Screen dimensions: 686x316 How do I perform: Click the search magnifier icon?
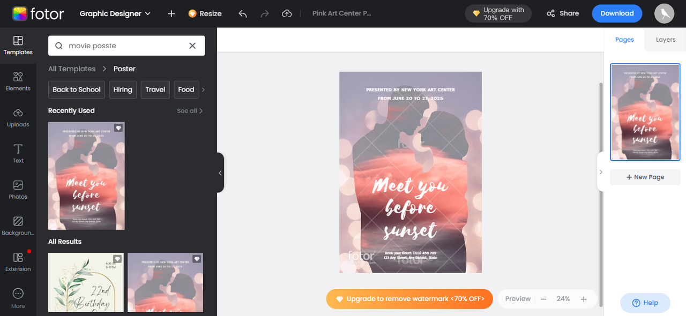coord(59,46)
